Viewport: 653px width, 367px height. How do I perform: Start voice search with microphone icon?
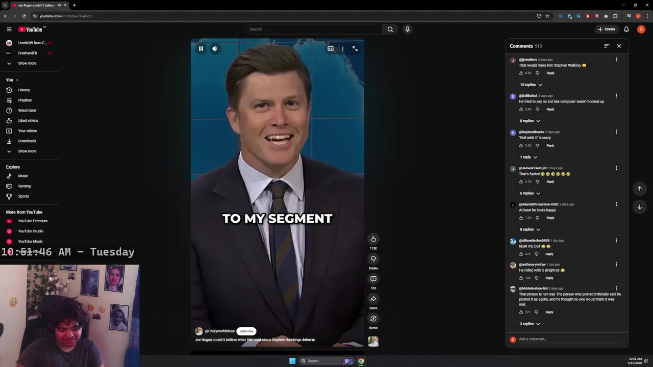point(407,29)
